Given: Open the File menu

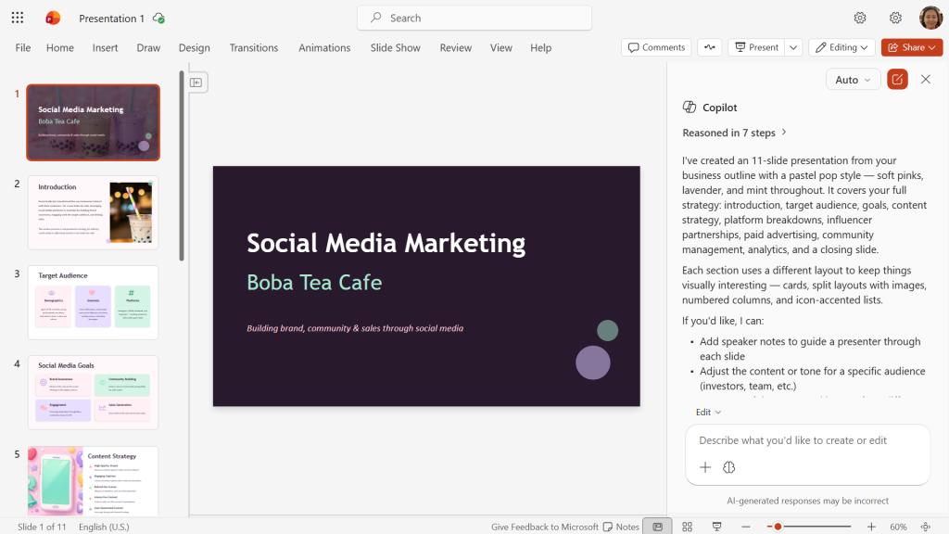Looking at the screenshot, I should point(23,47).
